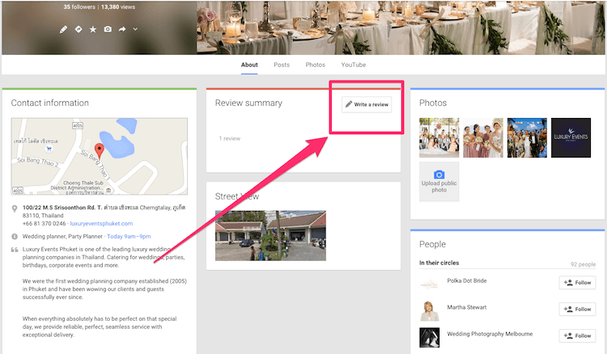Click the info icon beside Wedding planner
This screenshot has height=354, width=607.
tap(15, 237)
